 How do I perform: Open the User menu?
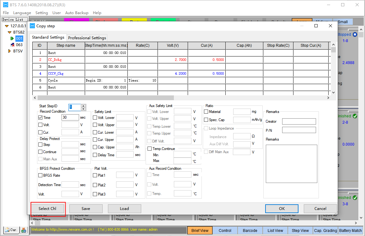[x=56, y=13]
